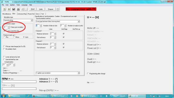The height and width of the screenshot is (98, 174).
Task: Enable Special dwell by start
Action: [x=4, y=59]
